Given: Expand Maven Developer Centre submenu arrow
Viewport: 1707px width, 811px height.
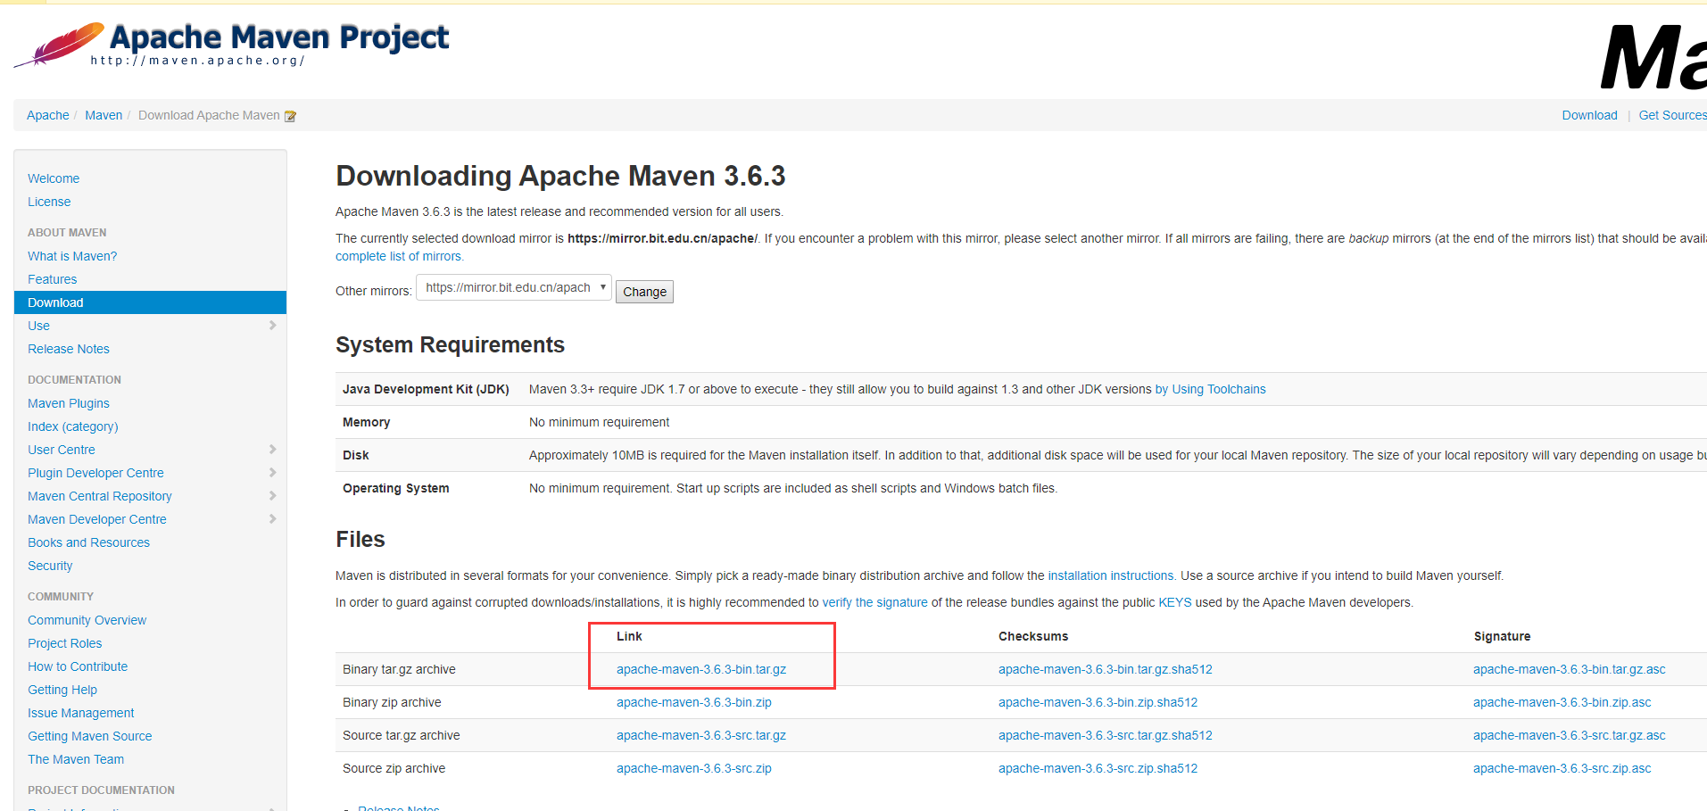Looking at the screenshot, I should (x=272, y=519).
